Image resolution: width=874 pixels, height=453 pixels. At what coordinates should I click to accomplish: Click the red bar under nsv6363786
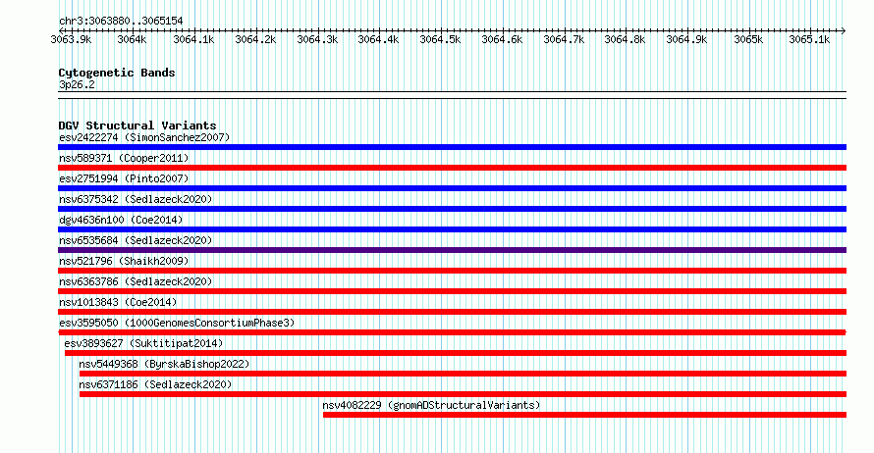point(452,291)
